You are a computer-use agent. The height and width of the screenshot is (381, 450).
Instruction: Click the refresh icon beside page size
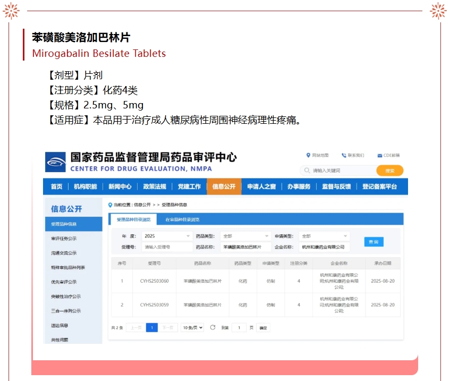coord(213,327)
